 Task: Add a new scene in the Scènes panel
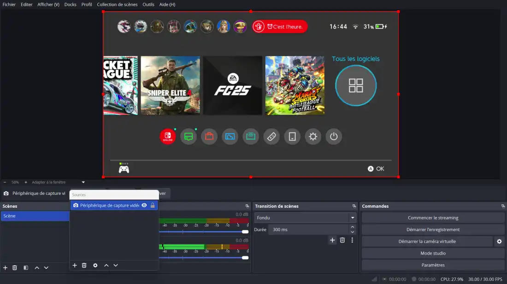tap(6, 267)
